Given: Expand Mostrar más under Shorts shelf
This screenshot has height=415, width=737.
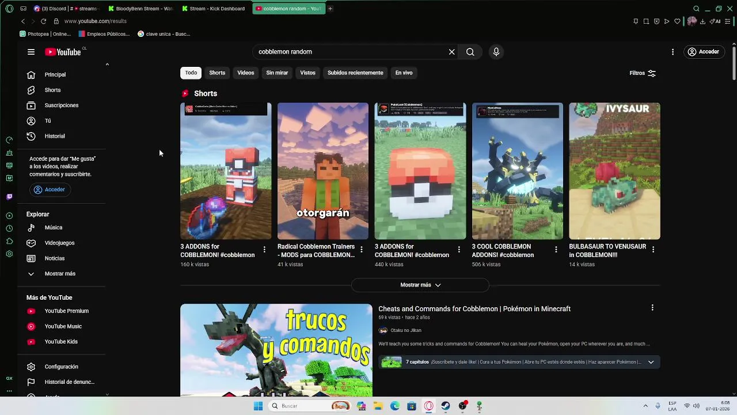Looking at the screenshot, I should (420, 285).
